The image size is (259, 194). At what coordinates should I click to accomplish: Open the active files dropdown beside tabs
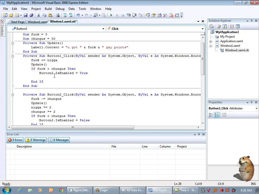198,21
